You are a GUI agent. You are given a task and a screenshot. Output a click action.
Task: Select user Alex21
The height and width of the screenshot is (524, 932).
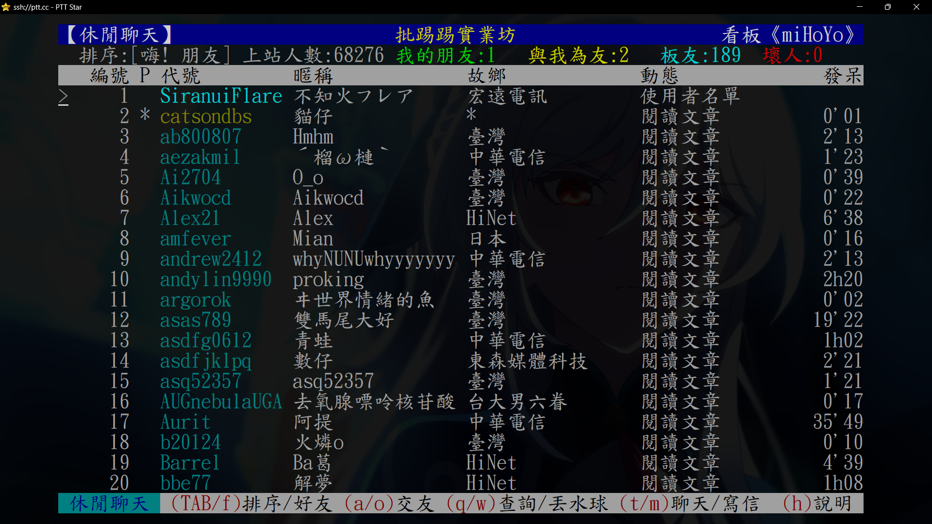point(190,218)
